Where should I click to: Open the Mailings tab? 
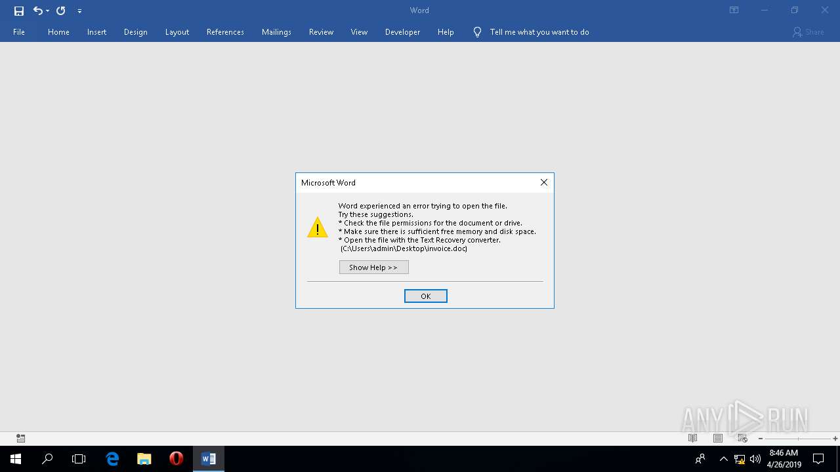276,32
